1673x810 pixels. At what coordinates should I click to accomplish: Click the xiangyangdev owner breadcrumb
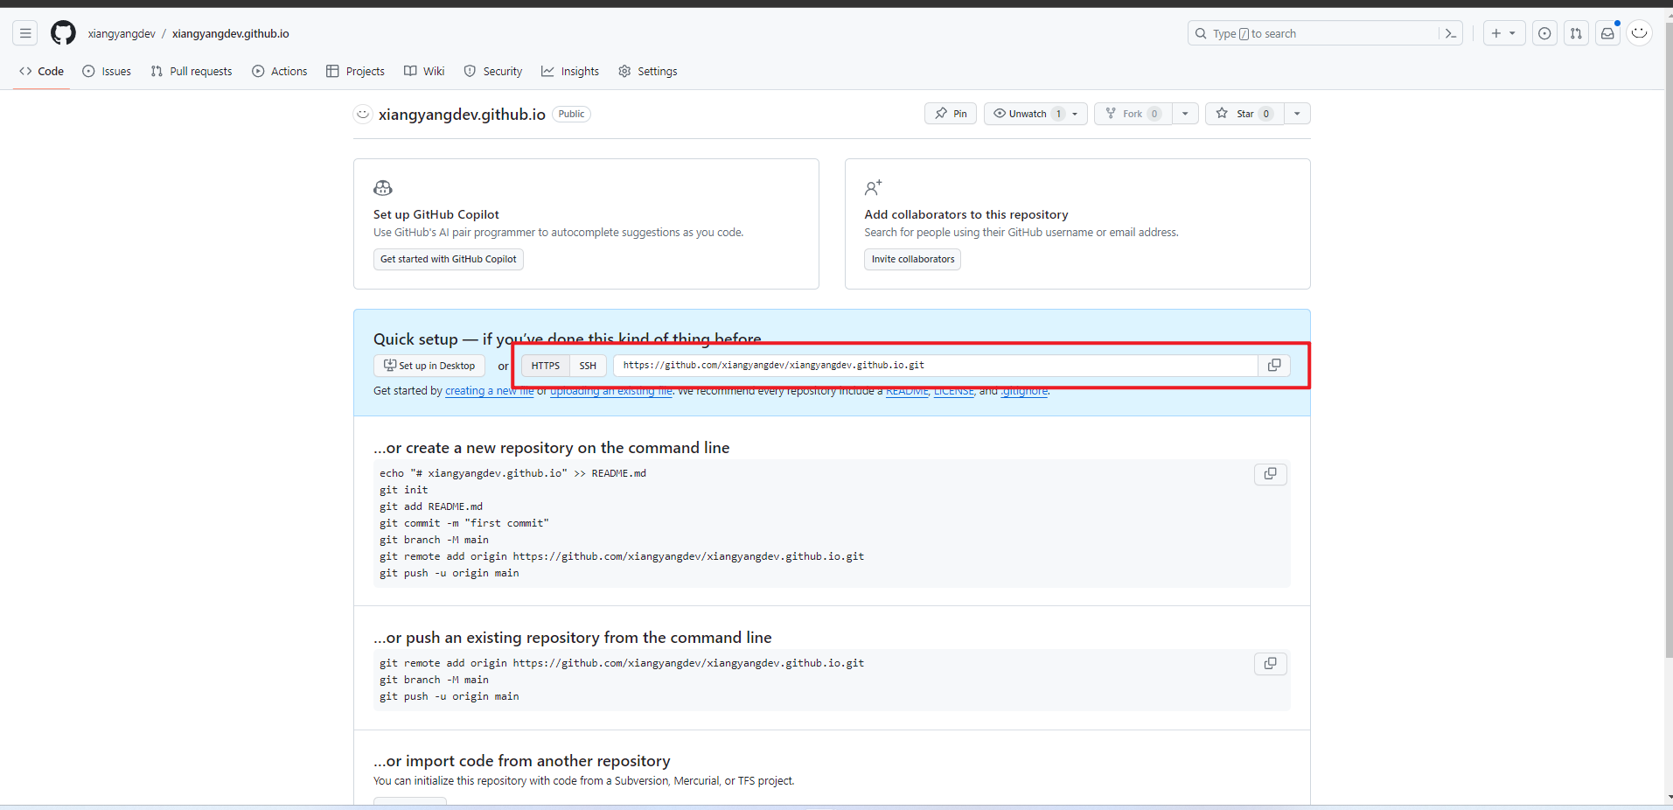pyautogui.click(x=122, y=33)
